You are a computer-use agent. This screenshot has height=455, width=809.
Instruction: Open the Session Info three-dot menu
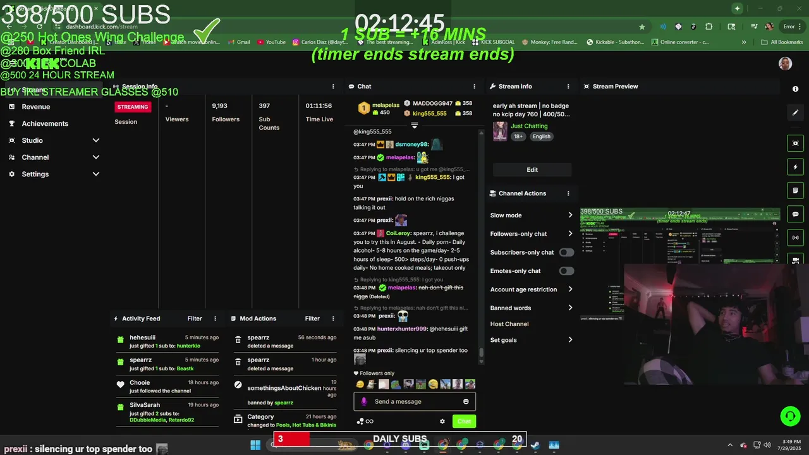tap(333, 87)
